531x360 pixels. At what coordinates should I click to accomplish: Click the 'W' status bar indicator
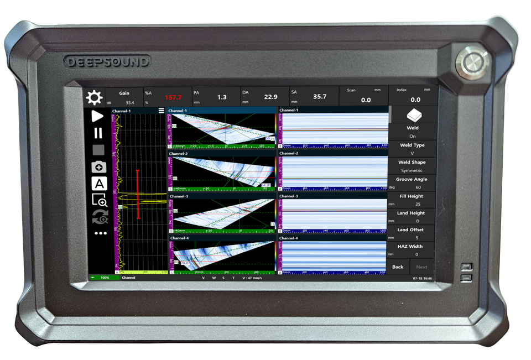(x=214, y=278)
